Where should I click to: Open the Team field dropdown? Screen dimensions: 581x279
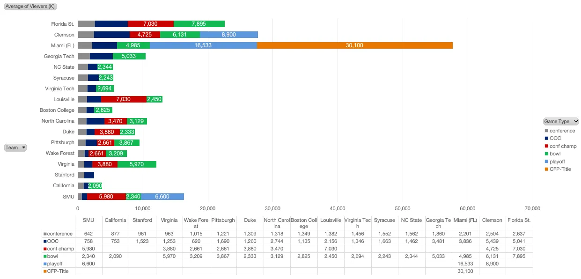[x=15, y=147]
